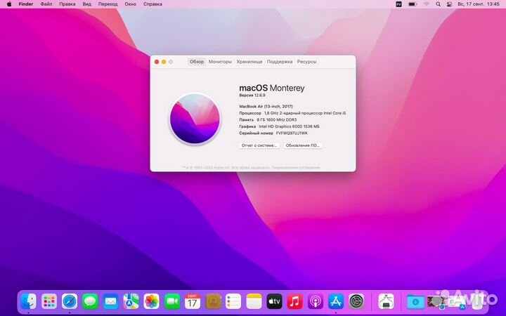Open the Apple menu
The height and width of the screenshot is (316, 506).
tap(9, 4)
